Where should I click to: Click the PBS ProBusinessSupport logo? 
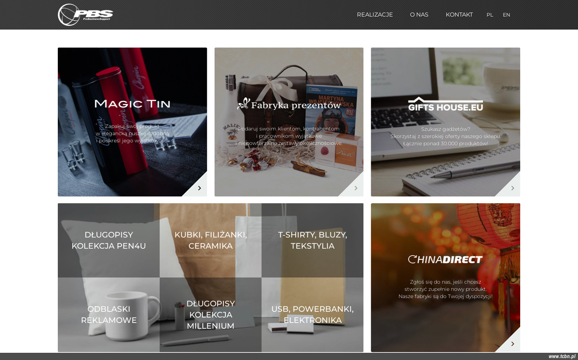[x=85, y=14]
